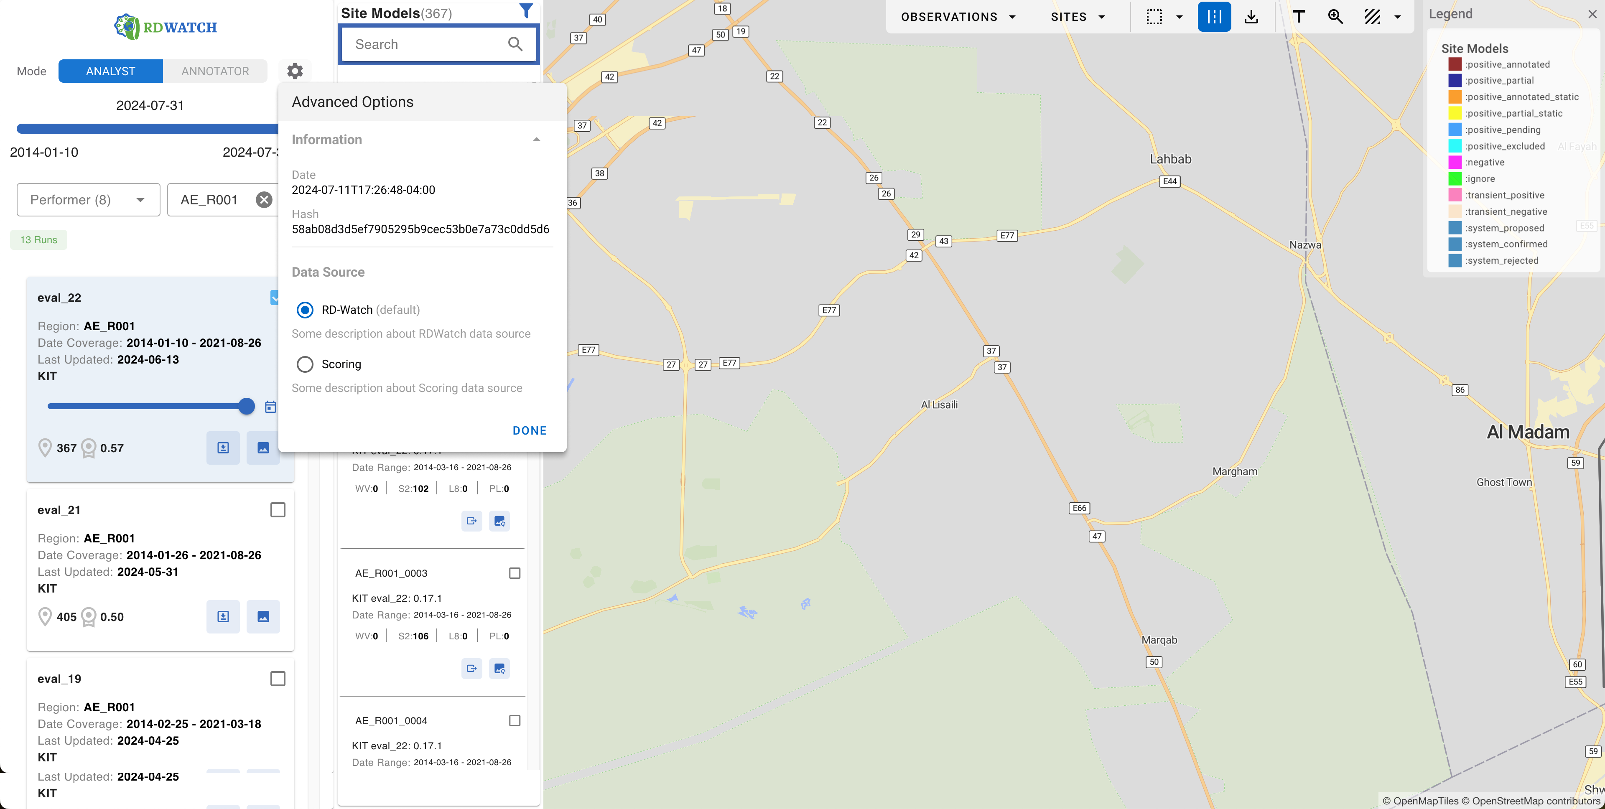Screen dimensions: 1605x809
Task: Open the Observations dropdown menu
Action: (958, 17)
